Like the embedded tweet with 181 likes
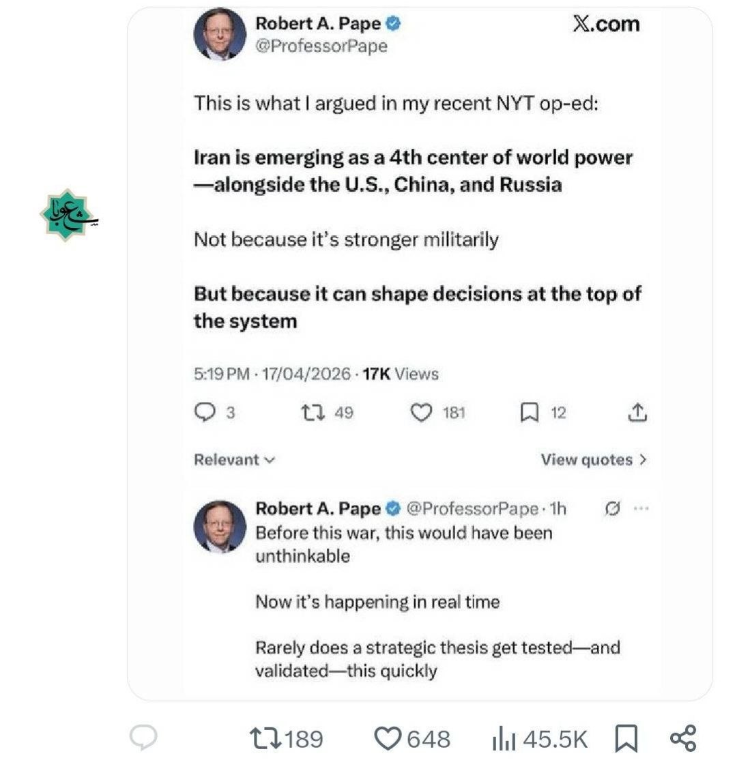The width and height of the screenshot is (737, 771). coord(421,412)
